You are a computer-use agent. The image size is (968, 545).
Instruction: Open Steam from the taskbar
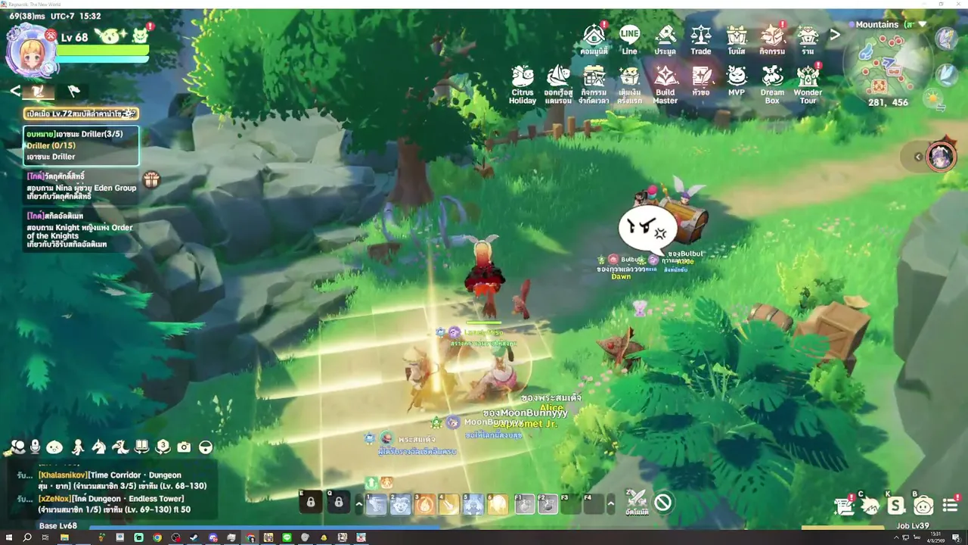pyautogui.click(x=194, y=537)
